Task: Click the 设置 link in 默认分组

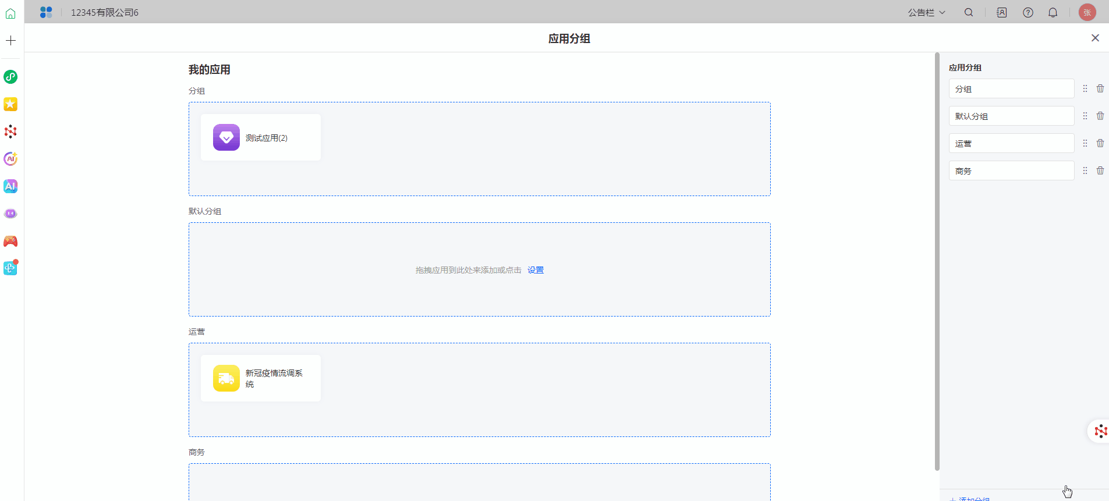Action: 536,270
